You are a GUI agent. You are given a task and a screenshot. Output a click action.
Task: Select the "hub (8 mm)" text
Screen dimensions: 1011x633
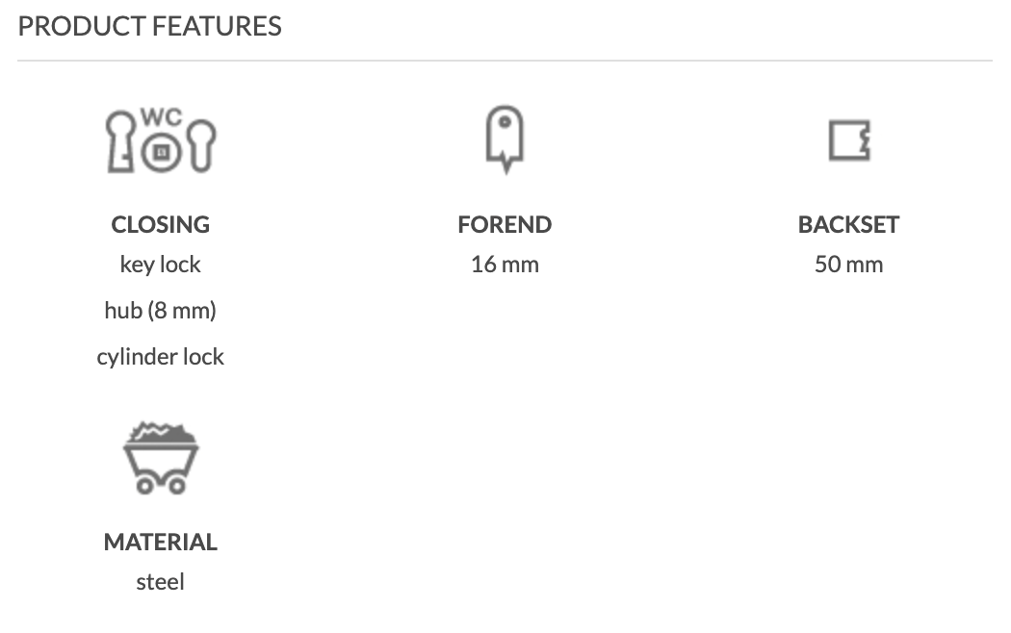coord(161,311)
